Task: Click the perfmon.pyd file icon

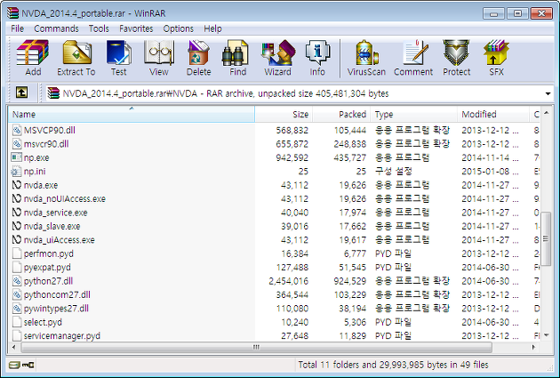Action: coord(17,253)
